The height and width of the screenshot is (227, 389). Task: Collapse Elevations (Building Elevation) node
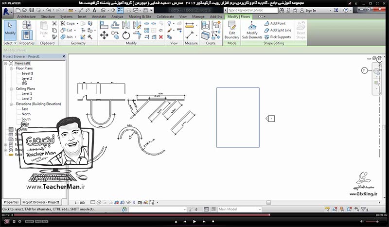pos(11,104)
